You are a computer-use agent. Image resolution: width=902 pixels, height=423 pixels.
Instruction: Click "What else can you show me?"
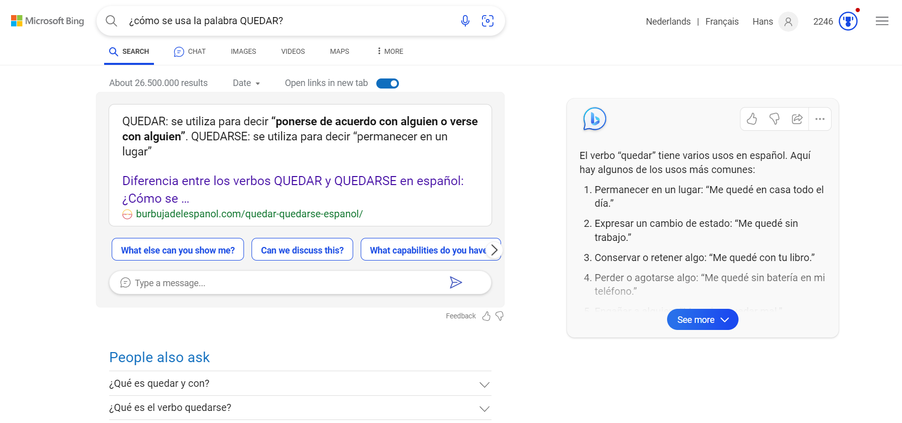(x=178, y=250)
